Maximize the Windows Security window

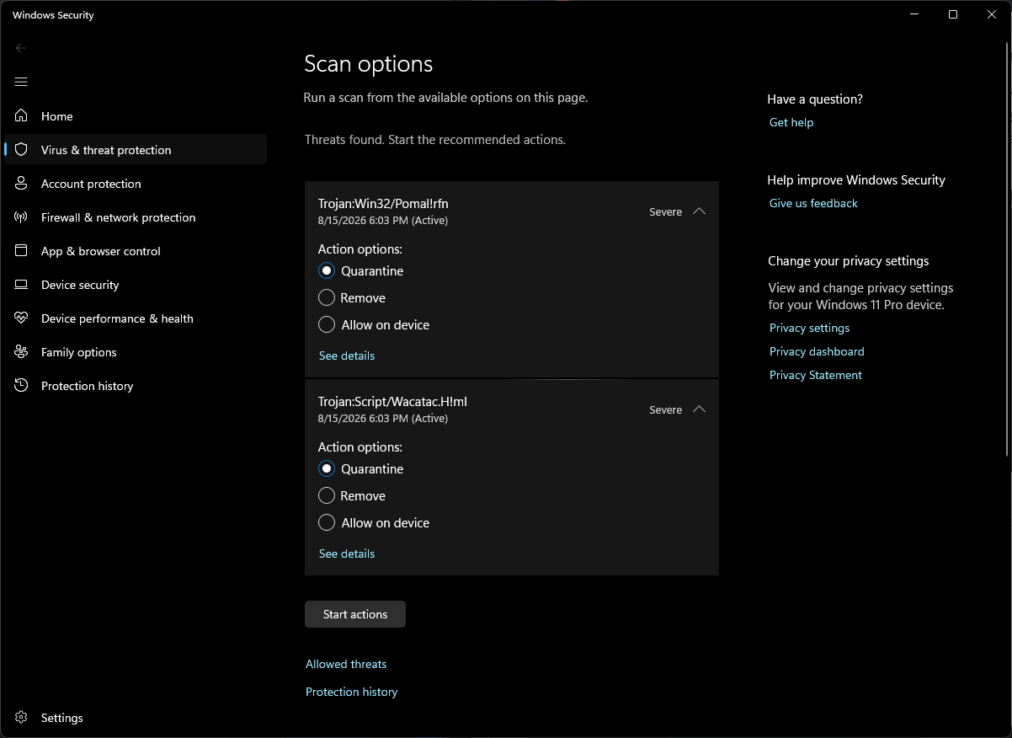click(953, 14)
